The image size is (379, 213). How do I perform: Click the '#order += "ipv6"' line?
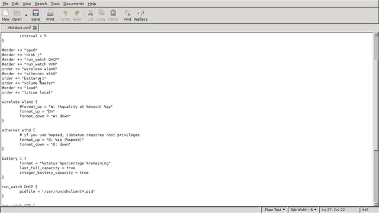20,50
